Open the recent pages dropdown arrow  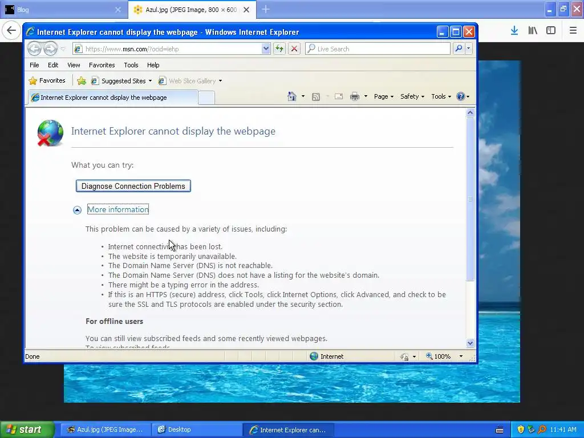pyautogui.click(x=63, y=49)
